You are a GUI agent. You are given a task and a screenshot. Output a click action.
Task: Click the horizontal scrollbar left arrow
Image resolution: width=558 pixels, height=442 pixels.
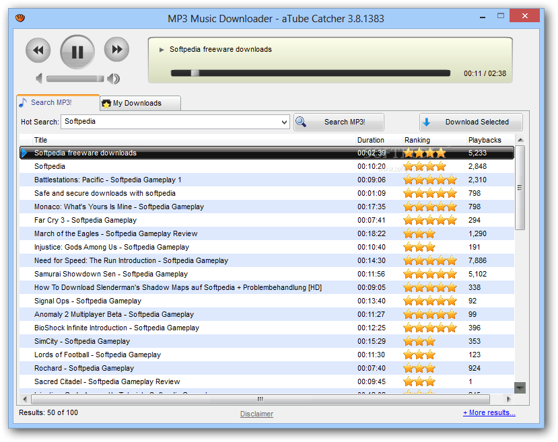pyautogui.click(x=25, y=400)
